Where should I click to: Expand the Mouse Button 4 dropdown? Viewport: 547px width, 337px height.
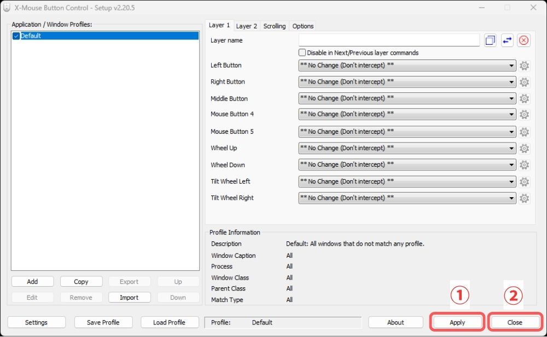tap(407, 114)
